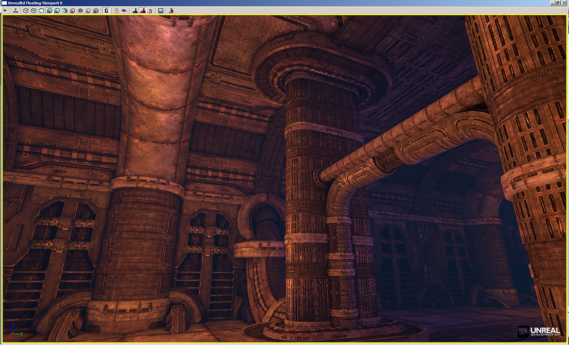Open the UnrealEd window system menu icon
The image size is (569, 345).
[4, 3]
